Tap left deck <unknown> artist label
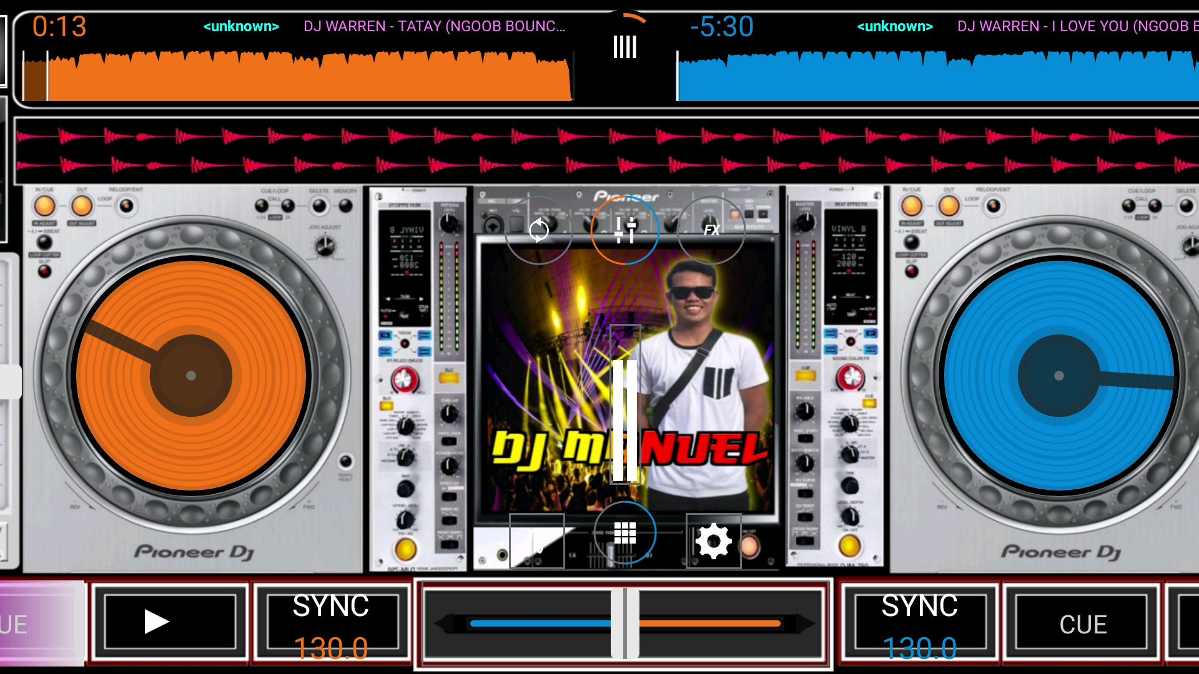 [x=241, y=26]
